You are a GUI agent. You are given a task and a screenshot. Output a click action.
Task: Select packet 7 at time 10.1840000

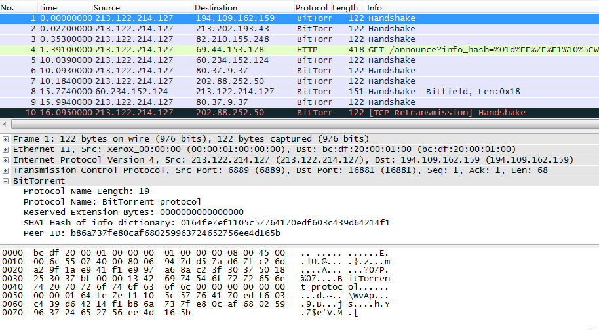[299, 81]
